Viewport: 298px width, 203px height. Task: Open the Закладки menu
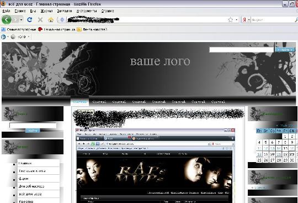click(x=65, y=11)
